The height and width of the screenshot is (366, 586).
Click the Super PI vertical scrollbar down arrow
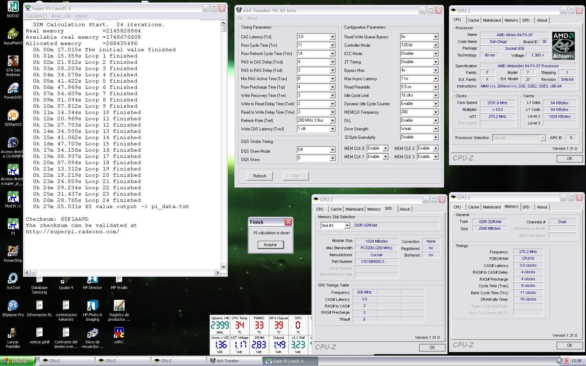[x=224, y=267]
